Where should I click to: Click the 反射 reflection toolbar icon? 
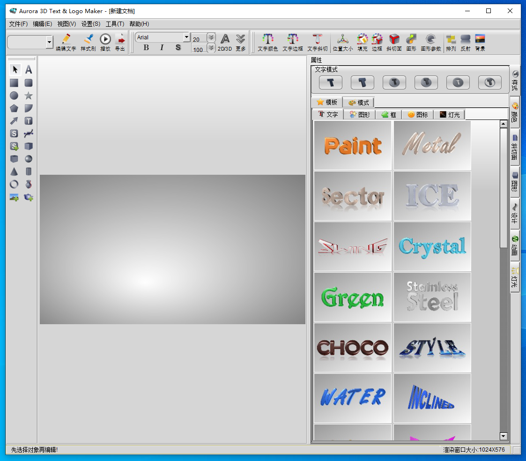coord(465,42)
